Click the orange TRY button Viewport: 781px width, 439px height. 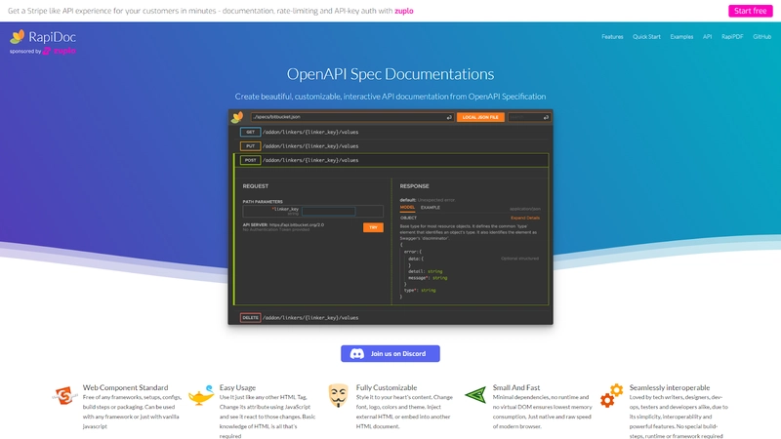(373, 227)
